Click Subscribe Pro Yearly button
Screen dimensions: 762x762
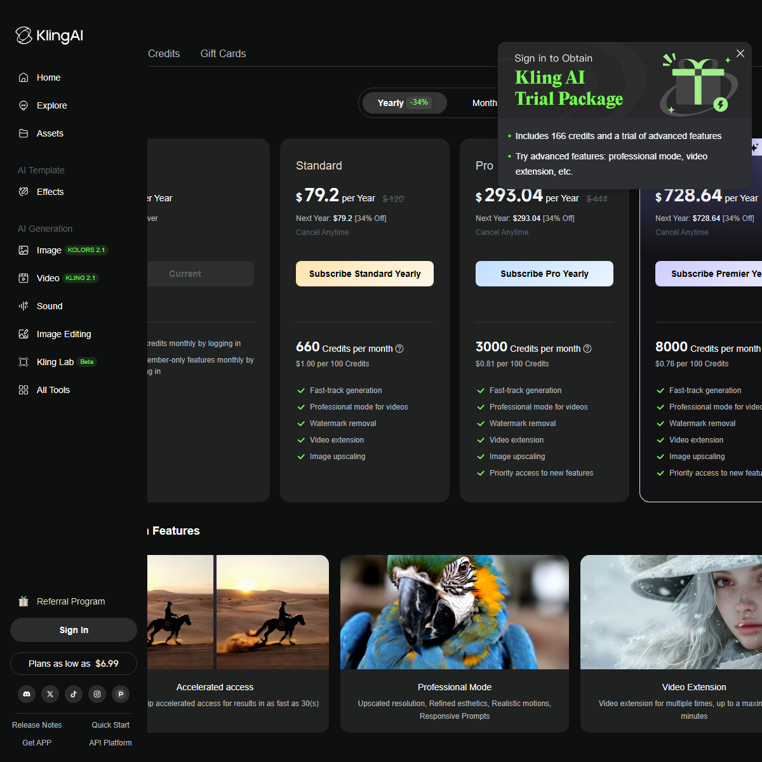pyautogui.click(x=544, y=274)
